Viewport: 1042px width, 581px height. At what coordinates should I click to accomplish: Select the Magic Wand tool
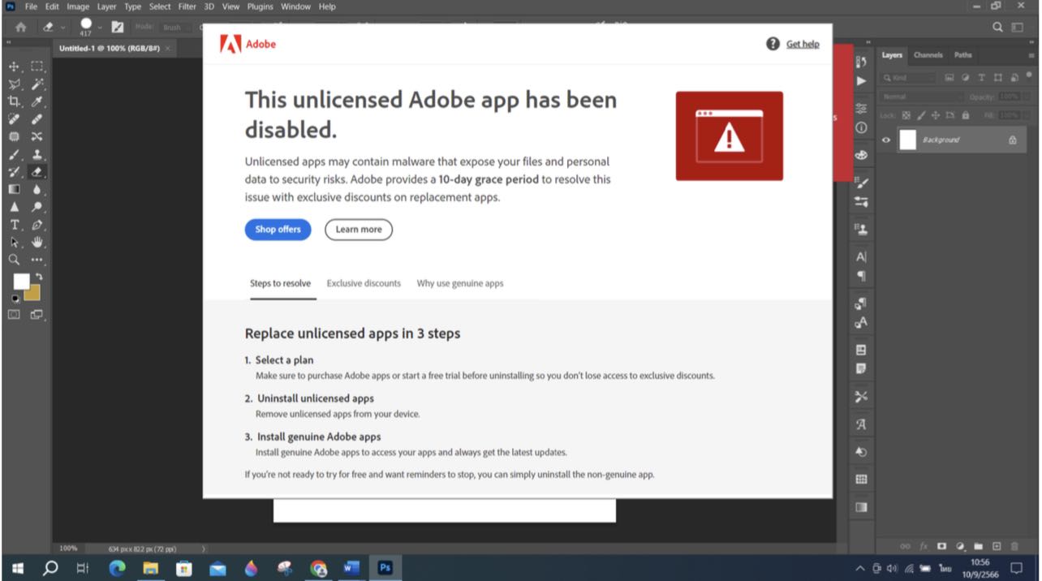pos(37,84)
